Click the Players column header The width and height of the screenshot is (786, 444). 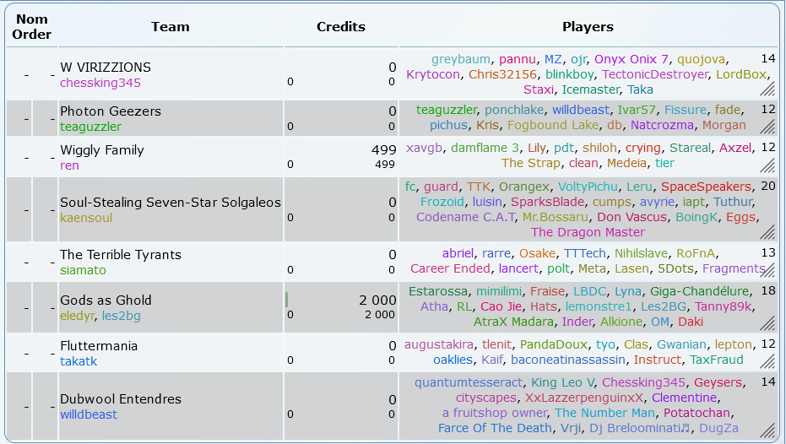click(588, 27)
